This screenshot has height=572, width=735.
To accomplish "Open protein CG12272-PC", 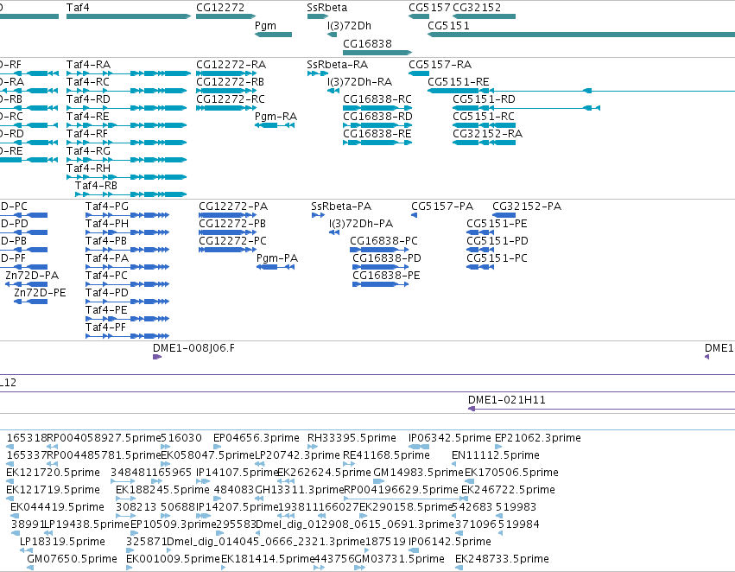I will click(x=232, y=241).
